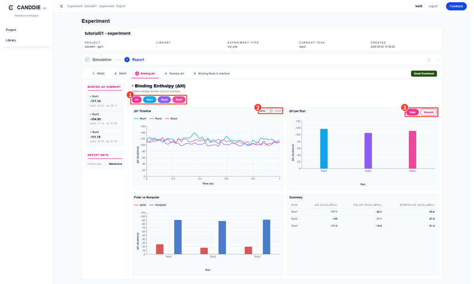Toggle Run1 in ΔH Timeline legend
The height and width of the screenshot is (284, 474).
140,119
